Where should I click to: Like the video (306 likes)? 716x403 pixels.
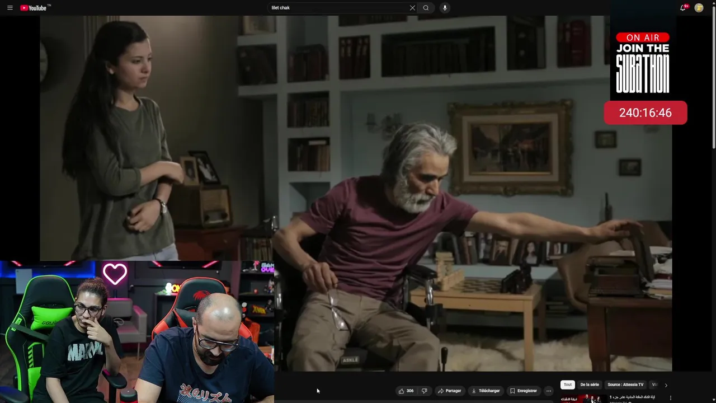click(406, 391)
